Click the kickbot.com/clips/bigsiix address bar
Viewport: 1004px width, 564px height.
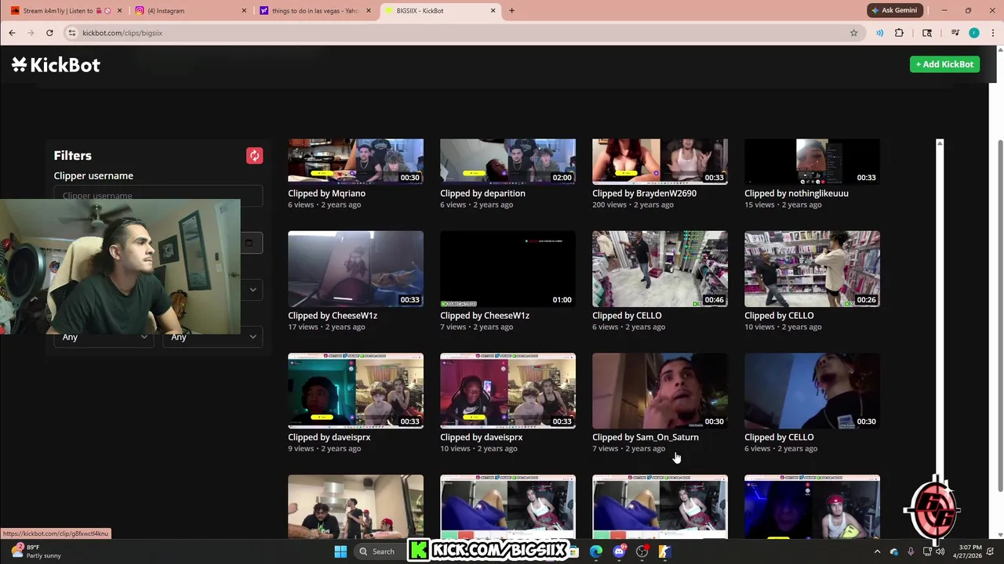pyautogui.click(x=463, y=33)
